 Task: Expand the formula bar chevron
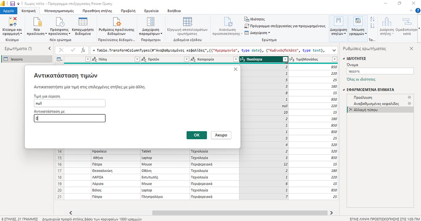pyautogui.click(x=334, y=50)
